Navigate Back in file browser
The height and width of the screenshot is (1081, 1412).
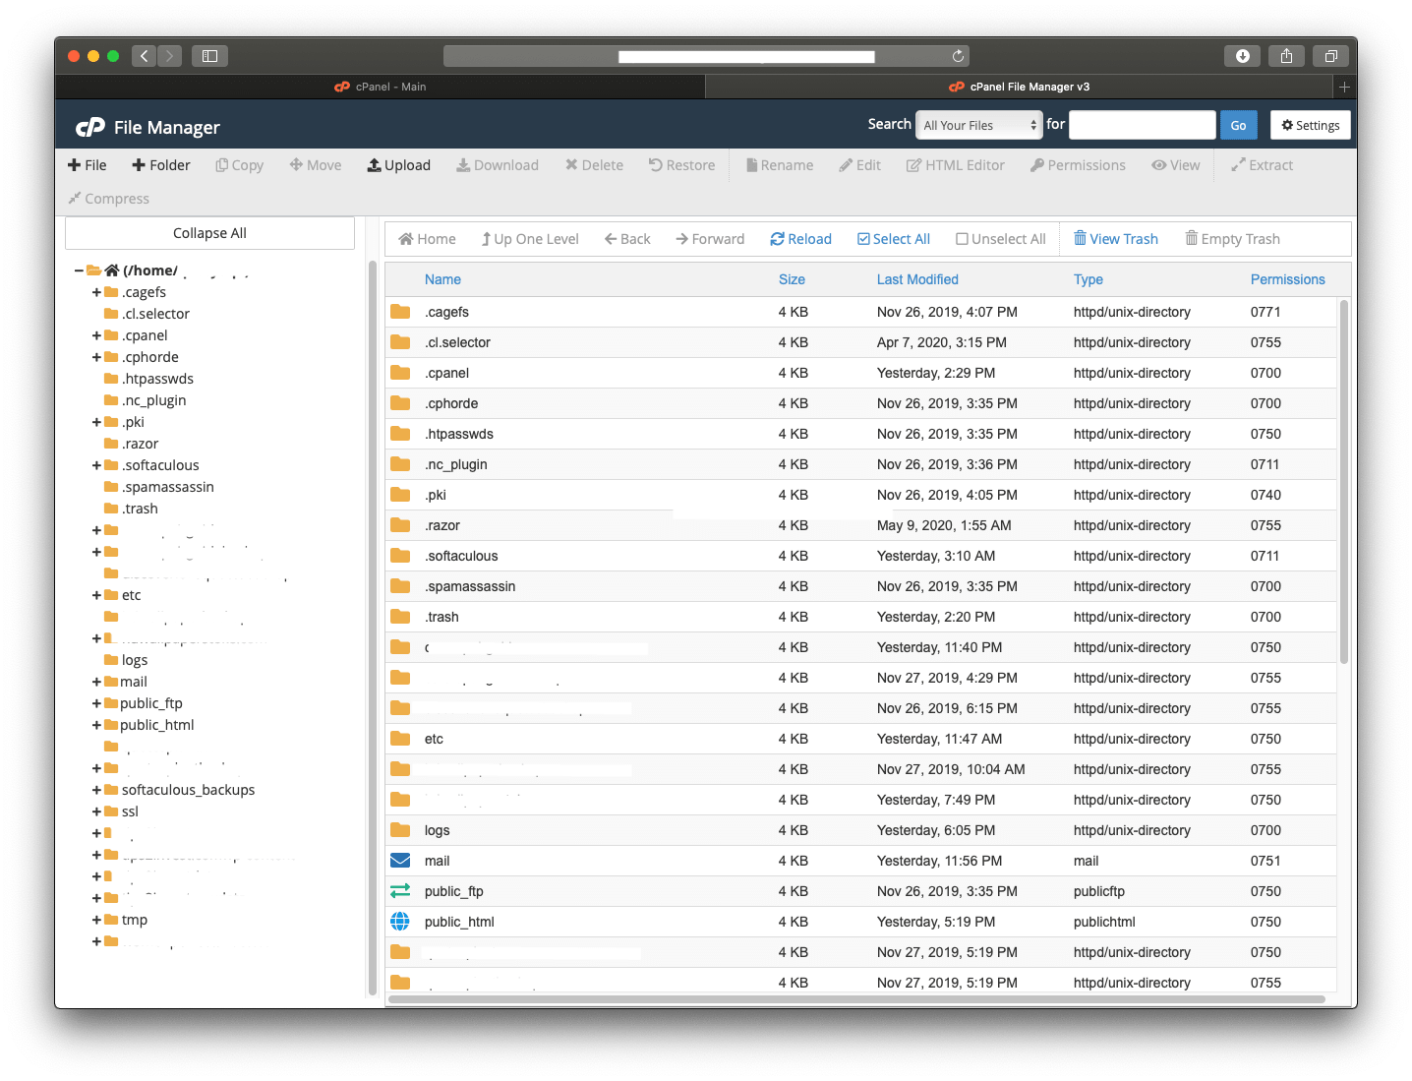[x=627, y=239]
